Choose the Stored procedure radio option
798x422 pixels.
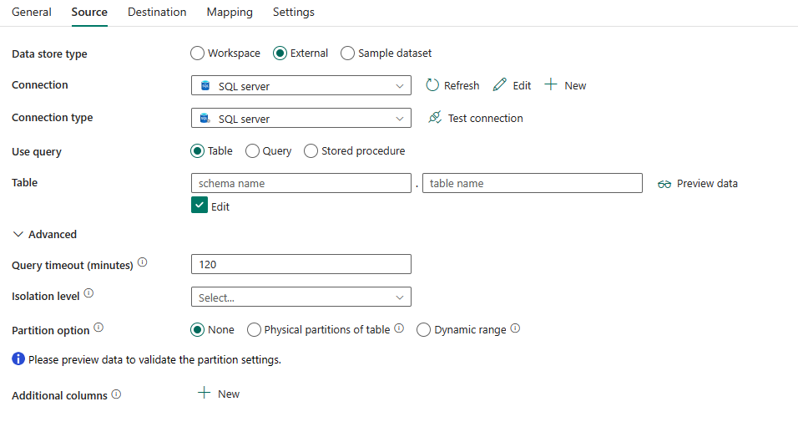point(311,151)
